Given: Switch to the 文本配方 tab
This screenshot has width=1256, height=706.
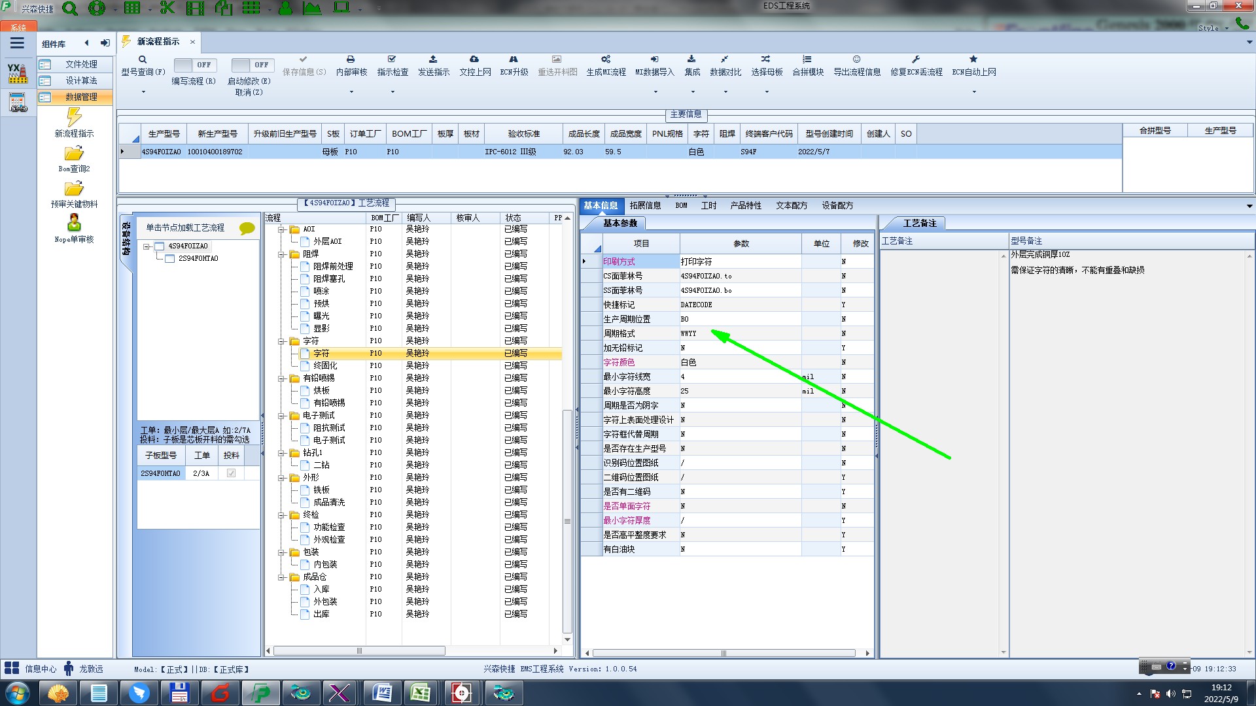Looking at the screenshot, I should (791, 205).
